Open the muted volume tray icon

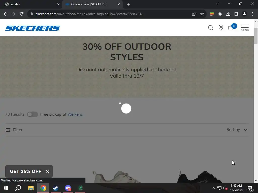click(225, 188)
